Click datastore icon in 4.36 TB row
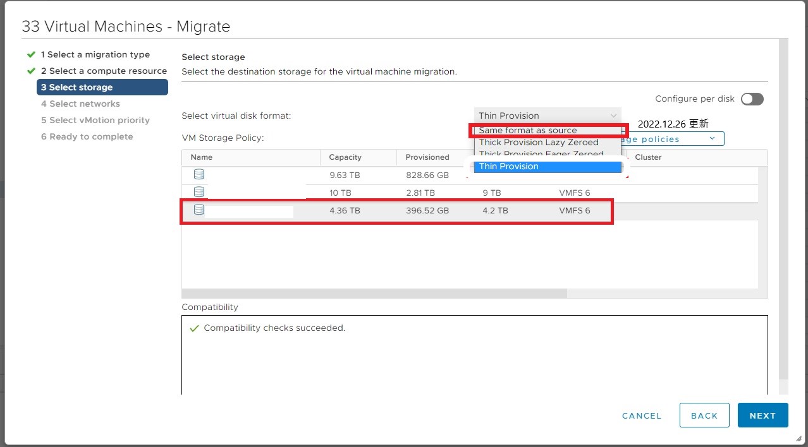This screenshot has height=447, width=808. [199, 210]
